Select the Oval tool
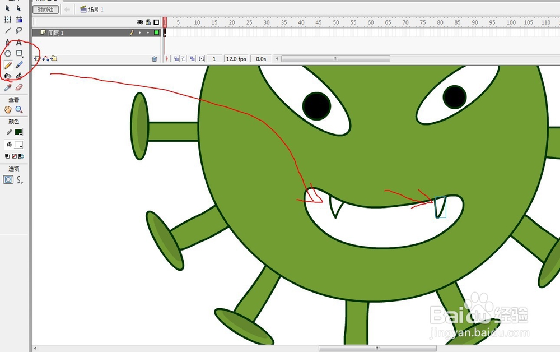This screenshot has height=352, width=560. click(x=7, y=54)
